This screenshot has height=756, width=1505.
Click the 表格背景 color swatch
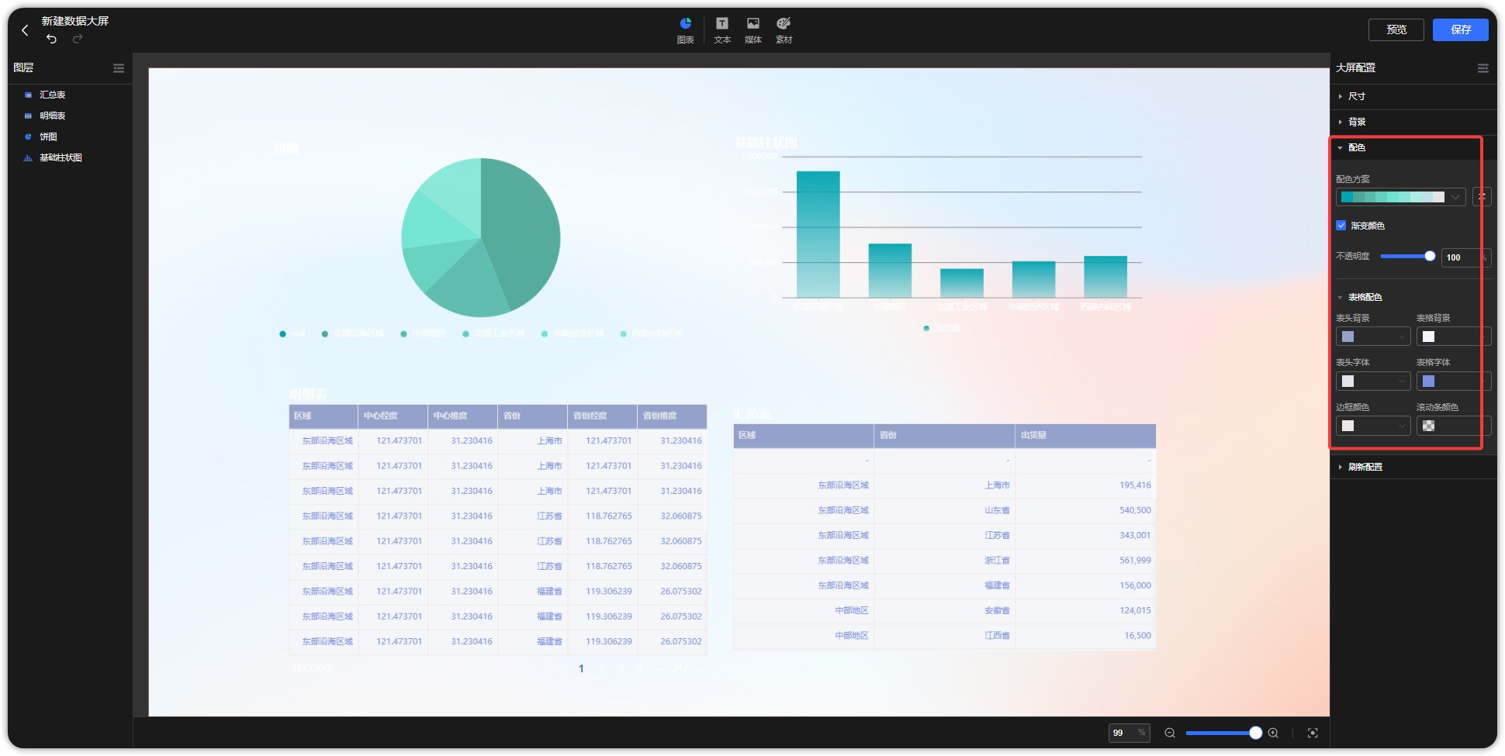pyautogui.click(x=1428, y=337)
